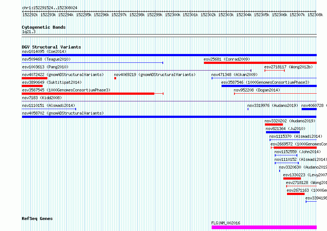Click the Cytogenetic Bands track title
This screenshot has width=327, height=231.
(x=44, y=27)
